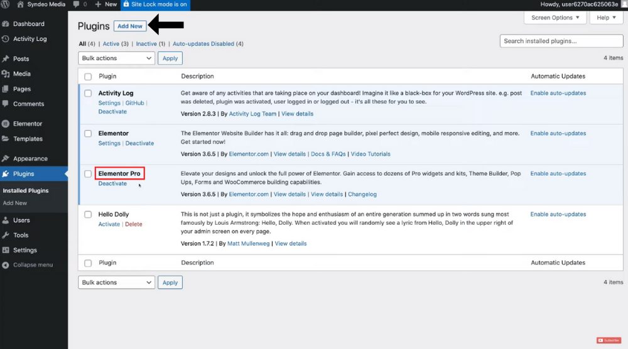Click the Media icon in sidebar
Image resolution: width=628 pixels, height=349 pixels.
click(6, 73)
